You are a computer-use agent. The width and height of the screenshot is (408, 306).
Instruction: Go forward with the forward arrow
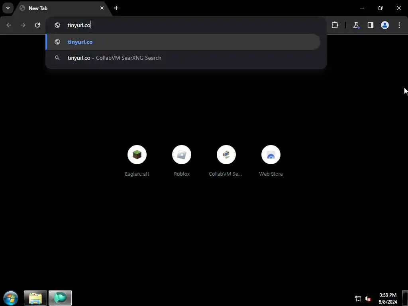(x=23, y=25)
